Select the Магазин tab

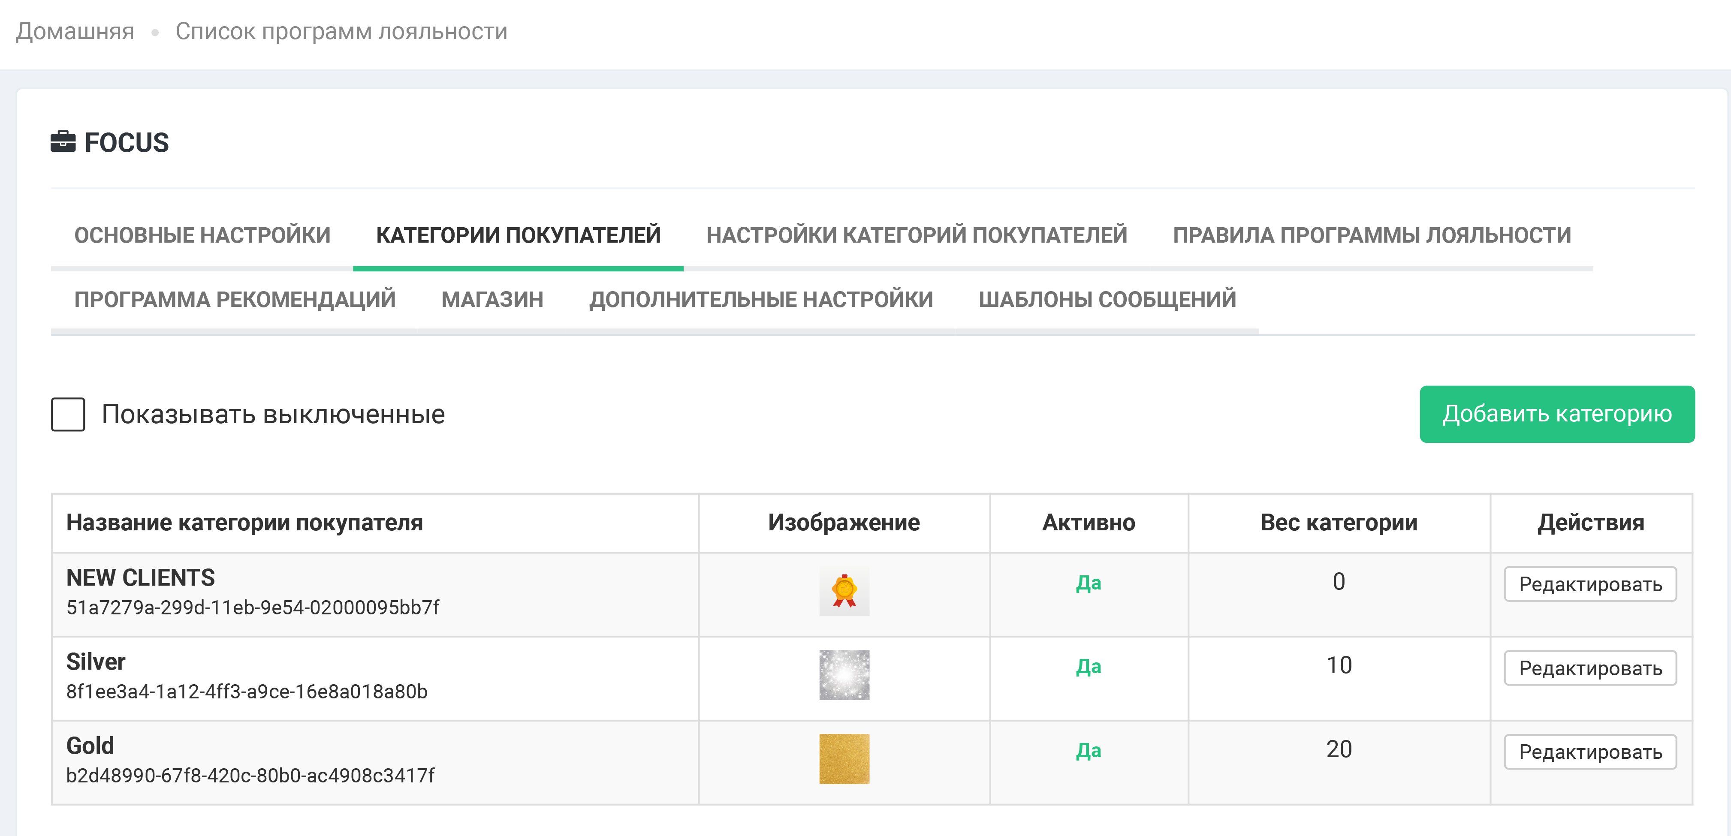pos(492,299)
